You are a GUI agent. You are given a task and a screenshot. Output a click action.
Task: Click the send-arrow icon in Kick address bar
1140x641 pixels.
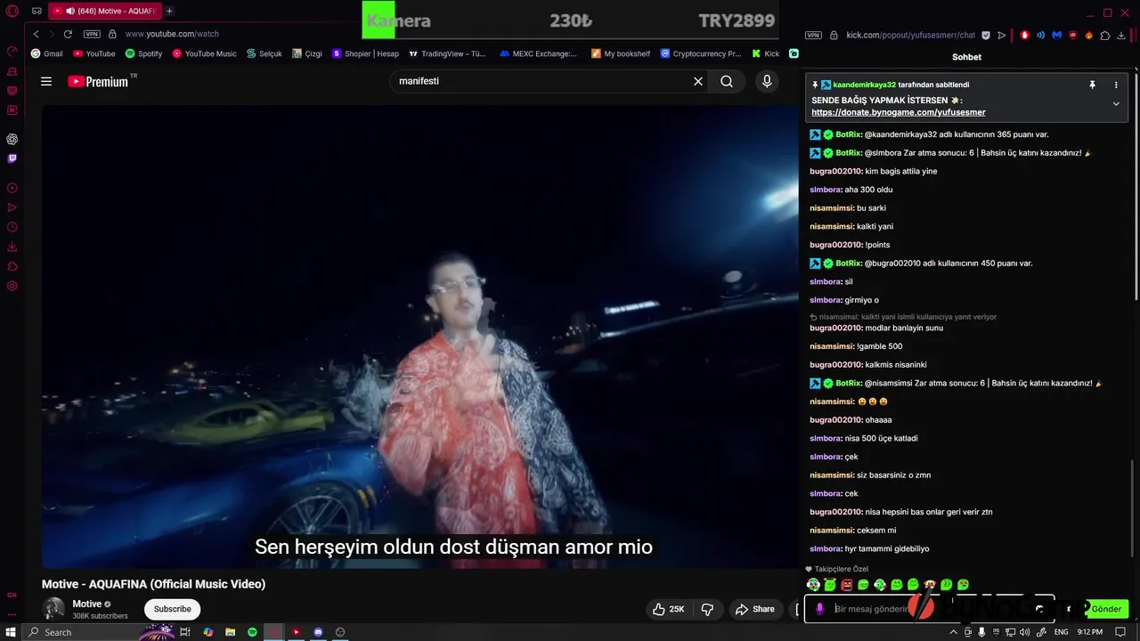(x=1002, y=35)
